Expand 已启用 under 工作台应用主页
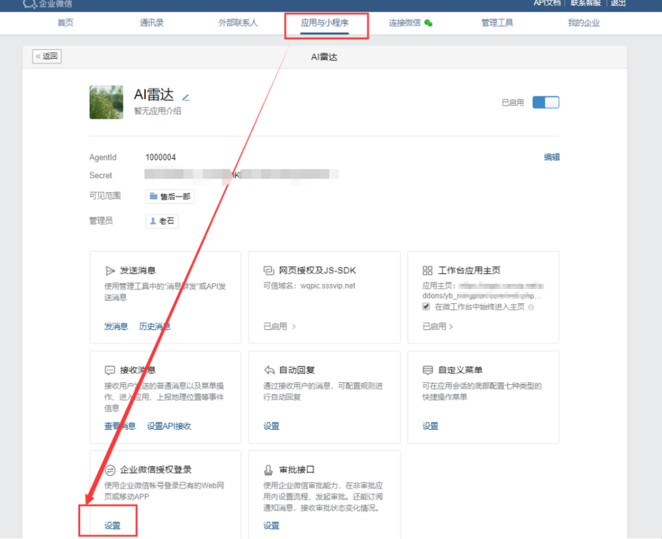 [x=438, y=326]
